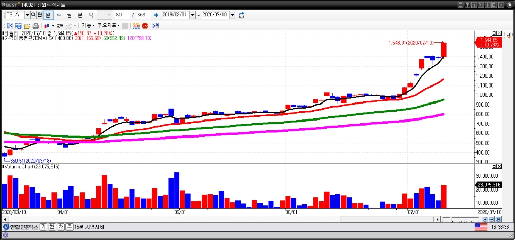Open the TSLA symbol dropdown arrow
Viewport: 515px width, 240px height.
[x=27, y=15]
